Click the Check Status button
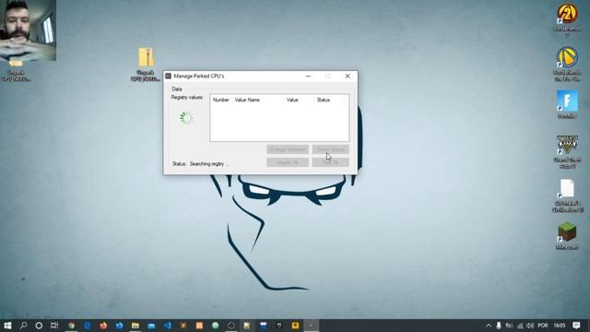 point(330,149)
